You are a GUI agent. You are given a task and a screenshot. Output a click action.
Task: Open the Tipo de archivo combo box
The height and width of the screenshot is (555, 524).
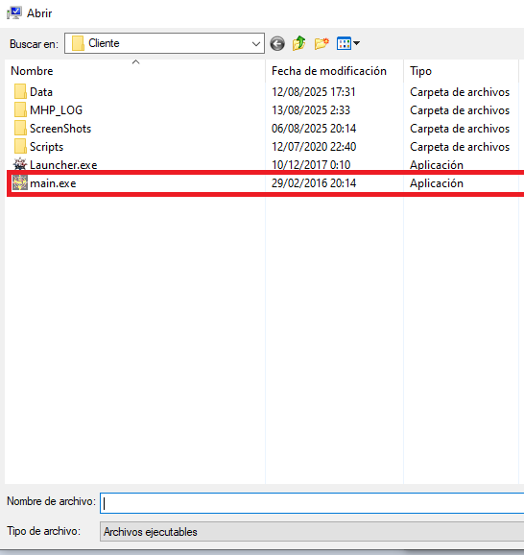click(312, 531)
